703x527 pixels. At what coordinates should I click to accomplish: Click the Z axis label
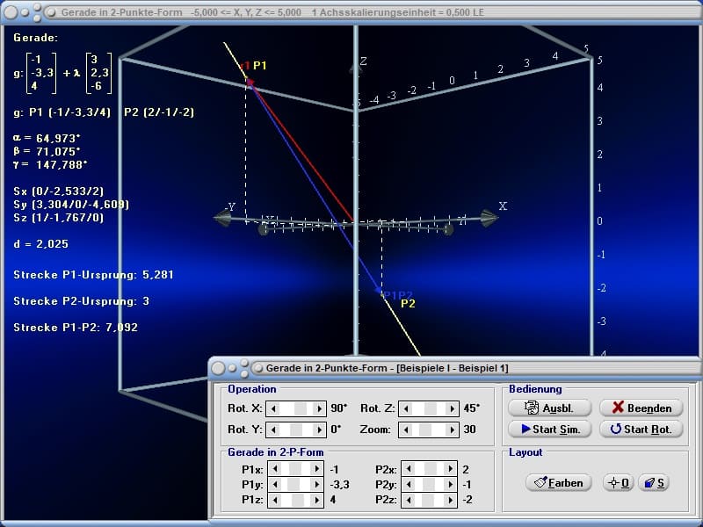pos(364,61)
